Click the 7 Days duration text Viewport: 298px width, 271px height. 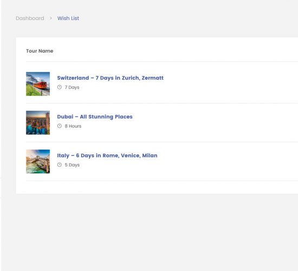coord(72,87)
